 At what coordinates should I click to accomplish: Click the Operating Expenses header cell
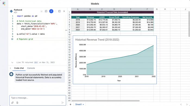click(131, 17)
